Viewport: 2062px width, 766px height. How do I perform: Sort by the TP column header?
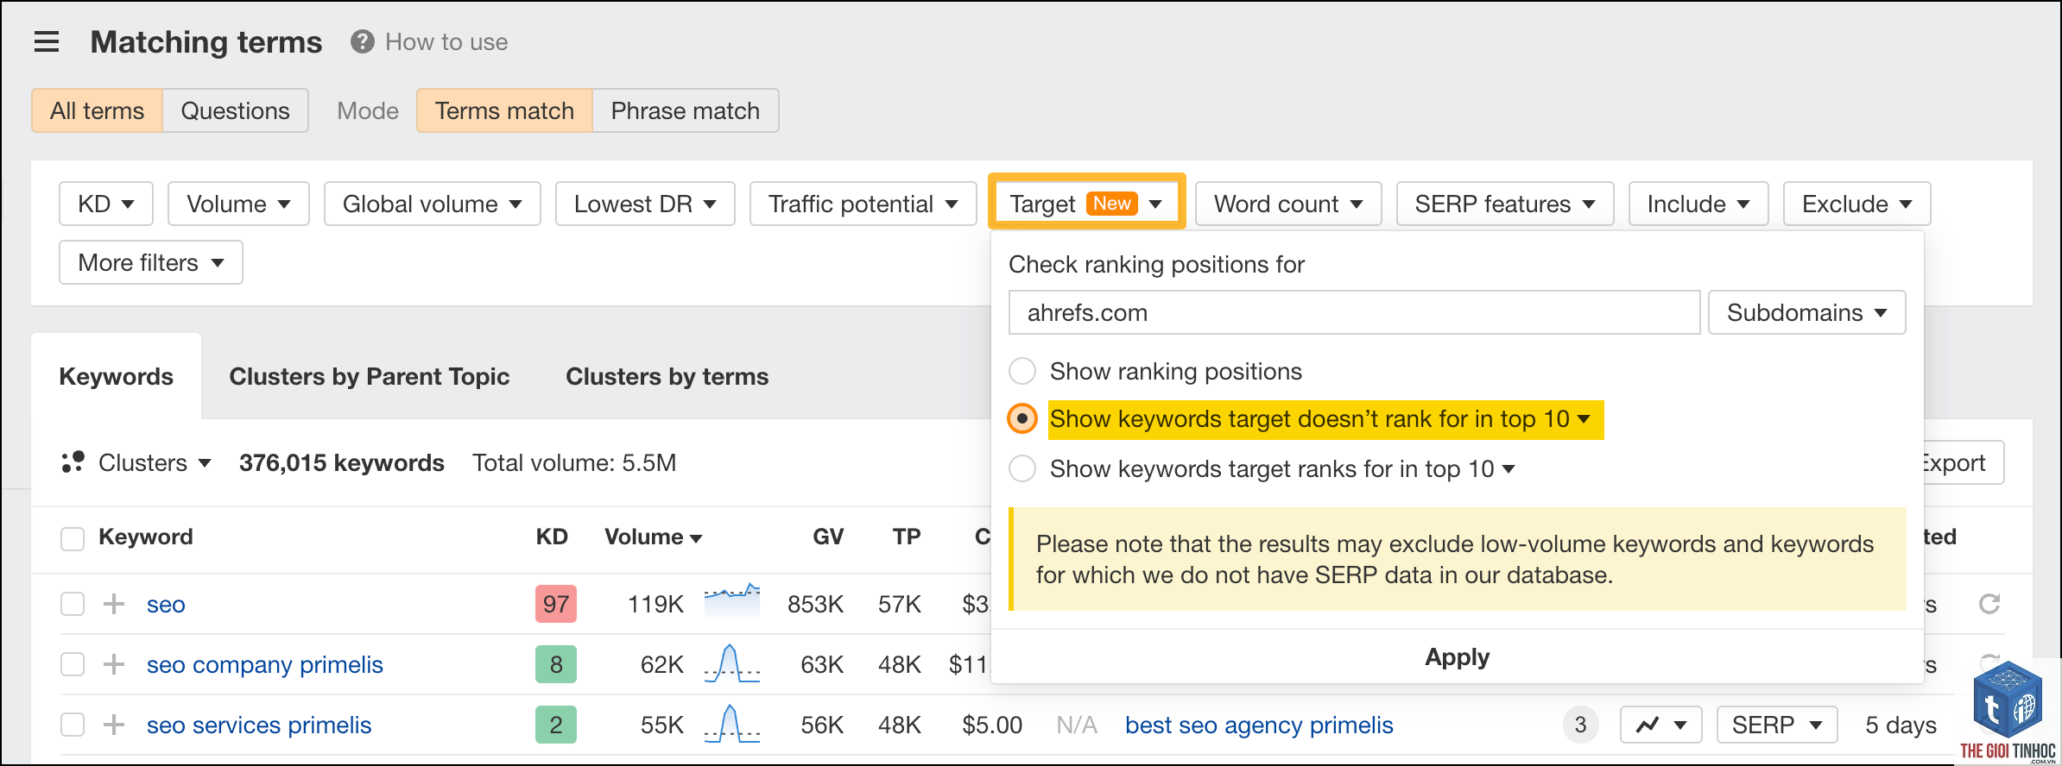pyautogui.click(x=907, y=537)
